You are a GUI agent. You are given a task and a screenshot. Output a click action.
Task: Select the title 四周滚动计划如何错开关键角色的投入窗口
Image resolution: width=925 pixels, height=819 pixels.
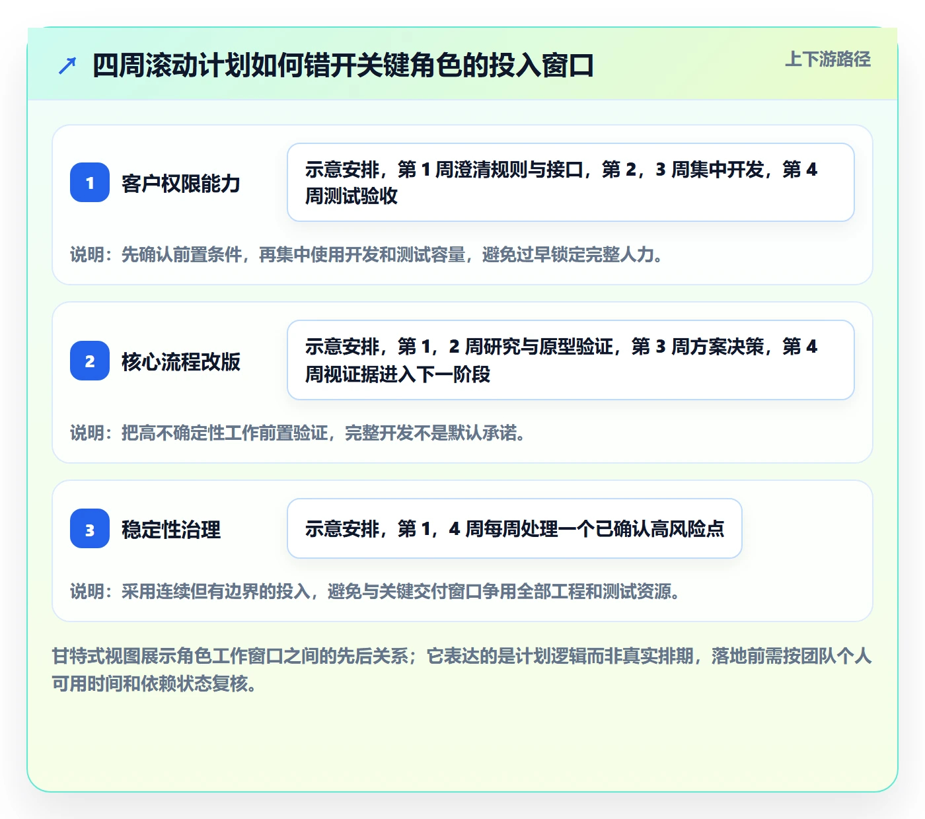(x=343, y=65)
